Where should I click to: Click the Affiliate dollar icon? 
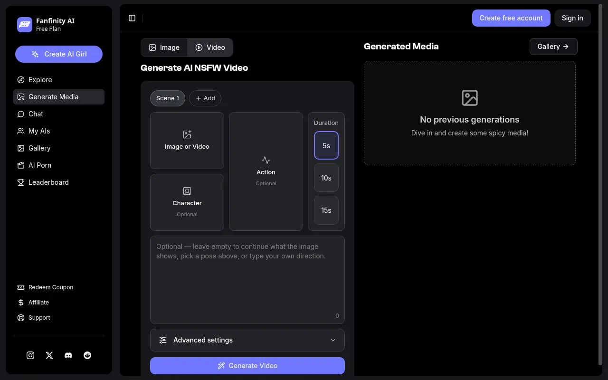(x=21, y=303)
